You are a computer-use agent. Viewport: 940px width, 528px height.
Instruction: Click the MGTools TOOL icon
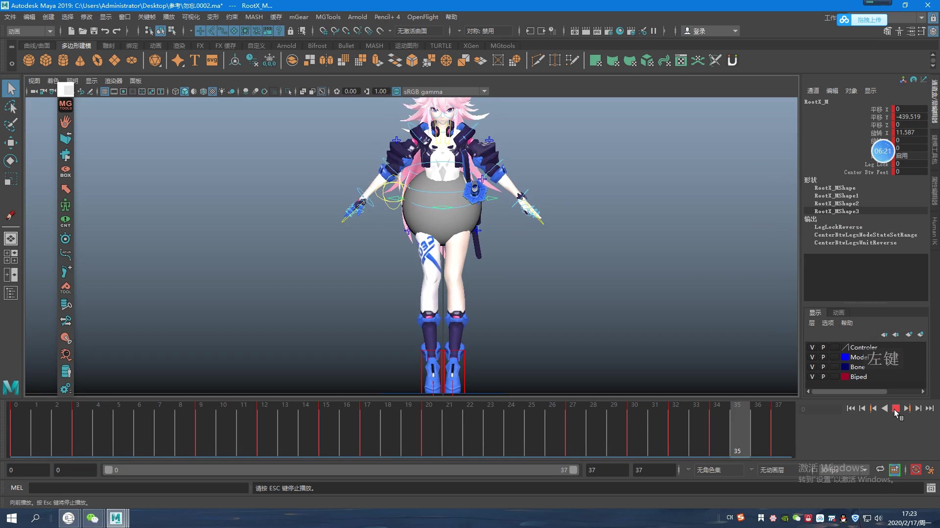pyautogui.click(x=66, y=288)
